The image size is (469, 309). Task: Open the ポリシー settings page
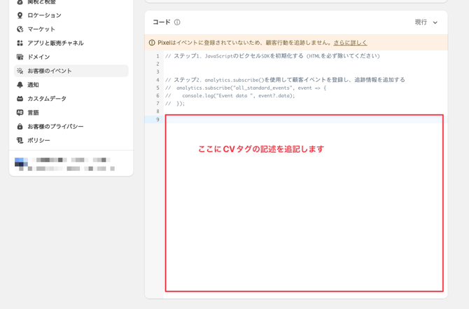38,140
